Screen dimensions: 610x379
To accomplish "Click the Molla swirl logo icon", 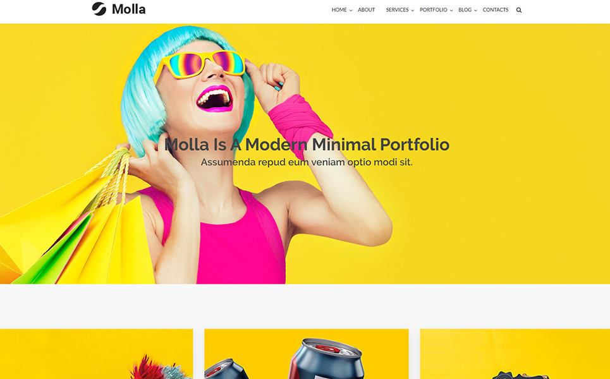I will (99, 9).
